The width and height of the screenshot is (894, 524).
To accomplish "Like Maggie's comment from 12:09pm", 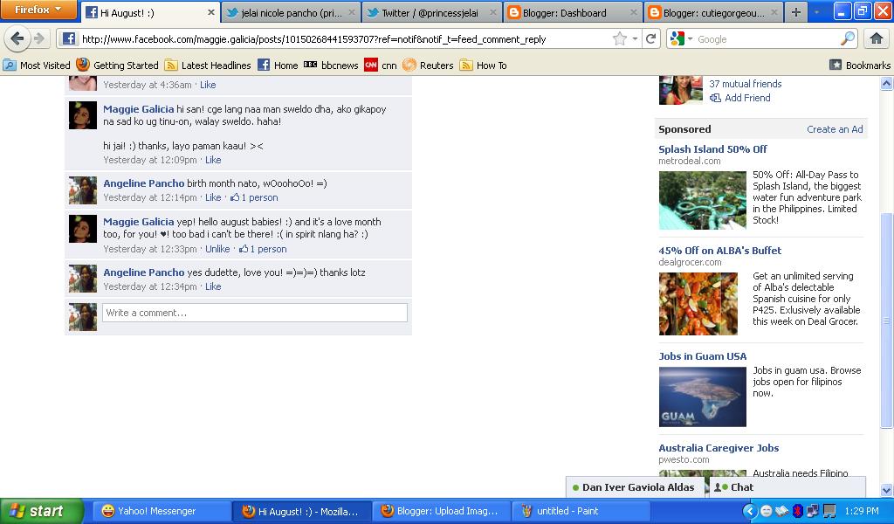I will 213,160.
